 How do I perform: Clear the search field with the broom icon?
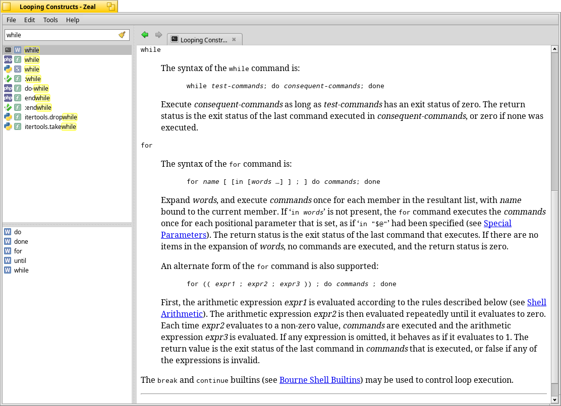122,35
